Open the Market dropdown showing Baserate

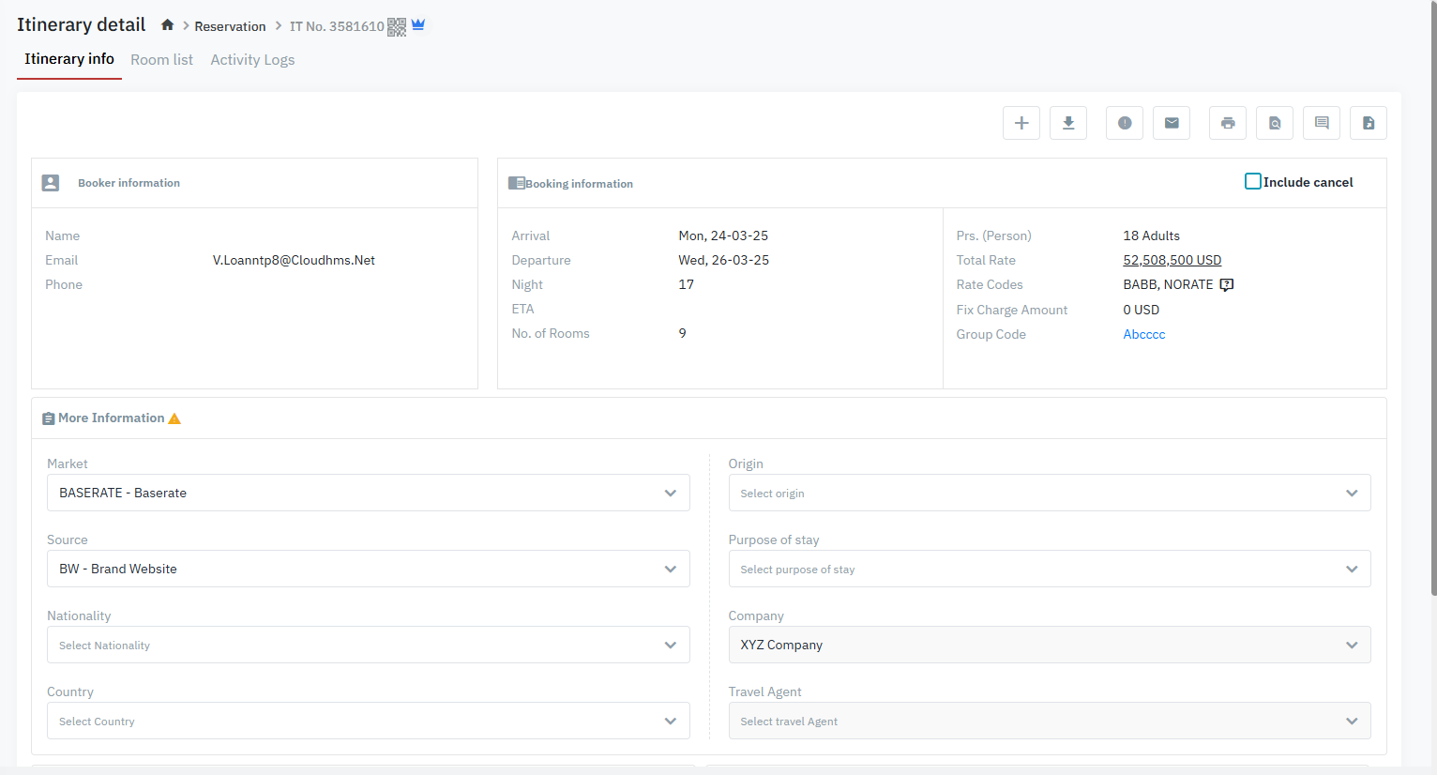(x=368, y=493)
